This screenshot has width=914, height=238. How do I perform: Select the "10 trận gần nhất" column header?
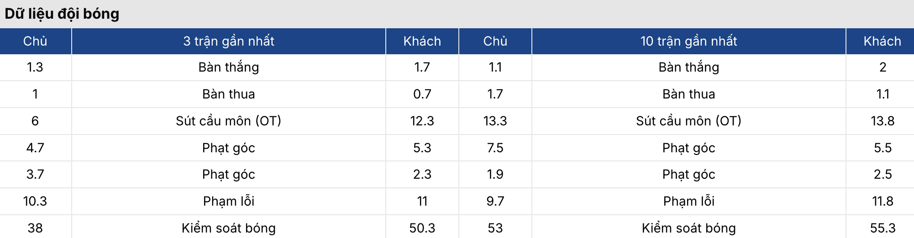[x=688, y=41]
